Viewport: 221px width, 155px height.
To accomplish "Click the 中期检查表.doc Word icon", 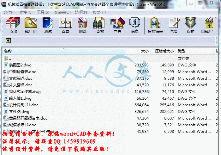I will pyautogui.click(x=5, y=71).
